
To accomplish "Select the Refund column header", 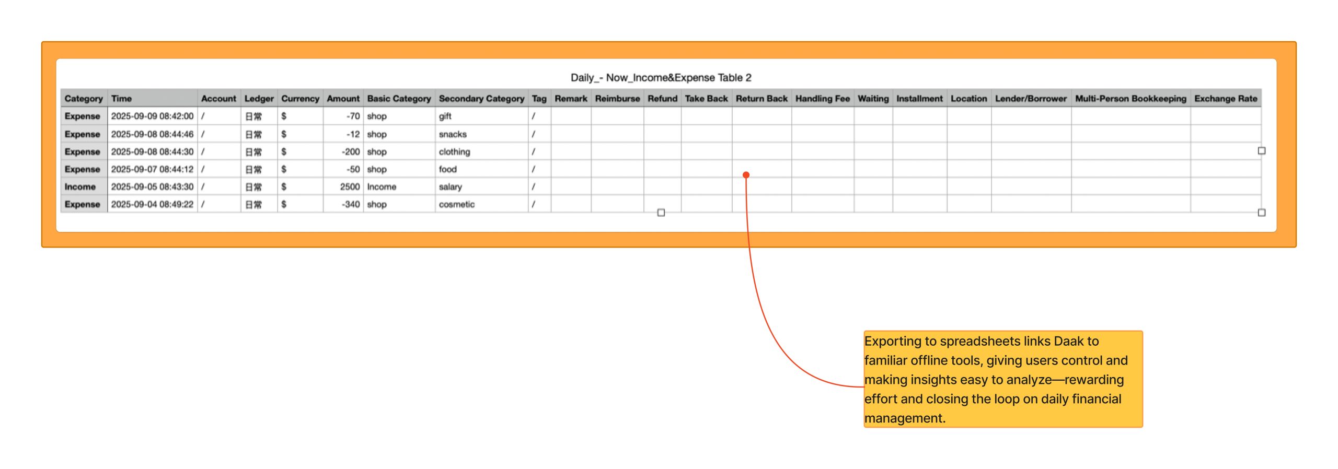I will [662, 98].
